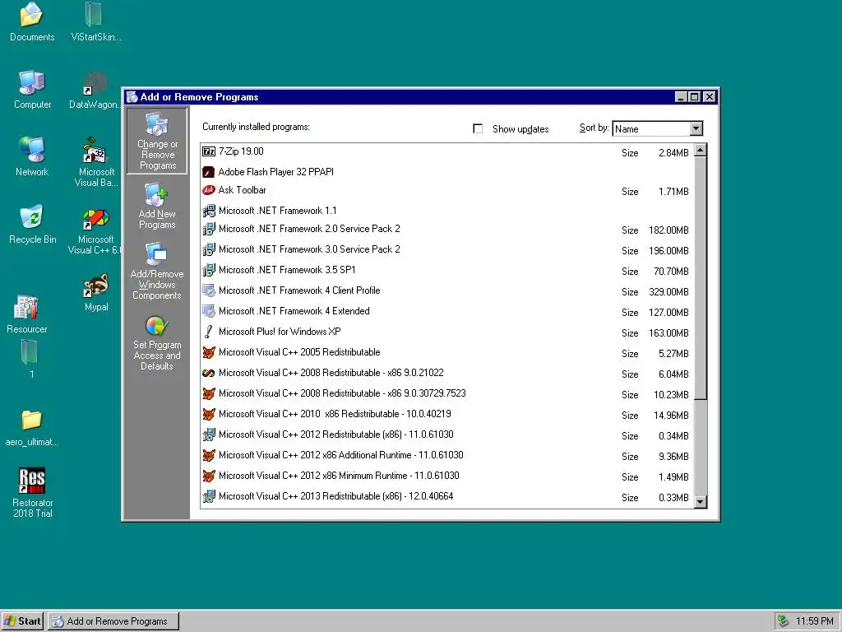Screen dimensions: 842x632
Task: Open the Start menu
Action: click(x=22, y=621)
